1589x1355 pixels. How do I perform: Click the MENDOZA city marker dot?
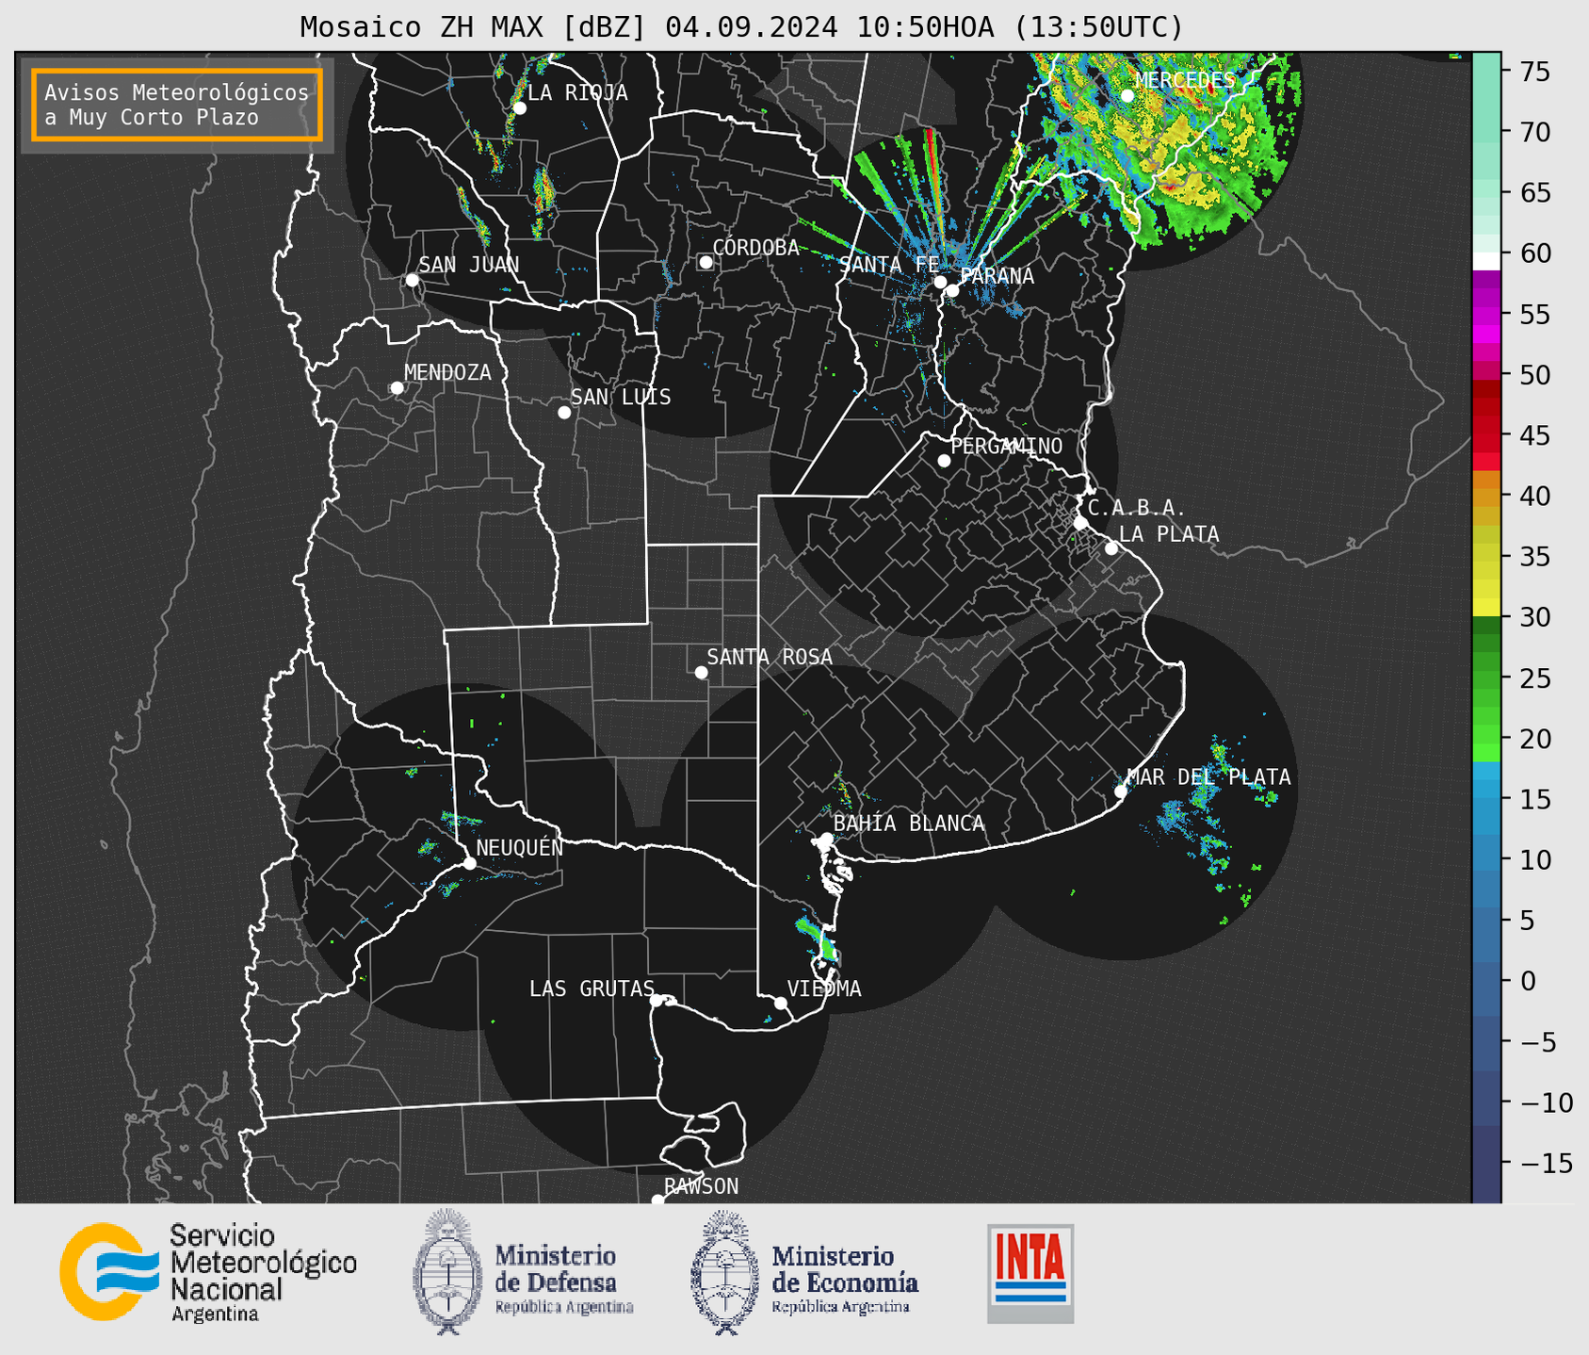pos(397,388)
